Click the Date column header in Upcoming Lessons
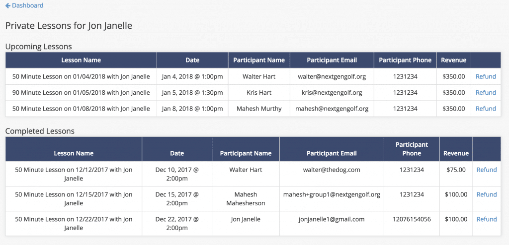This screenshot has height=245, width=509. point(192,60)
